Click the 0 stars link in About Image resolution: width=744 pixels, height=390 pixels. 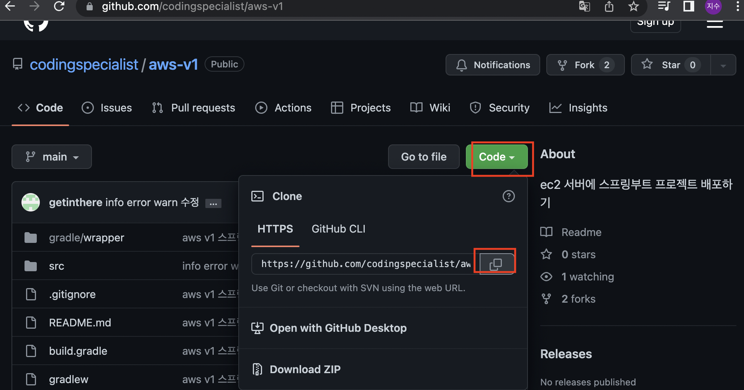[x=568, y=254]
